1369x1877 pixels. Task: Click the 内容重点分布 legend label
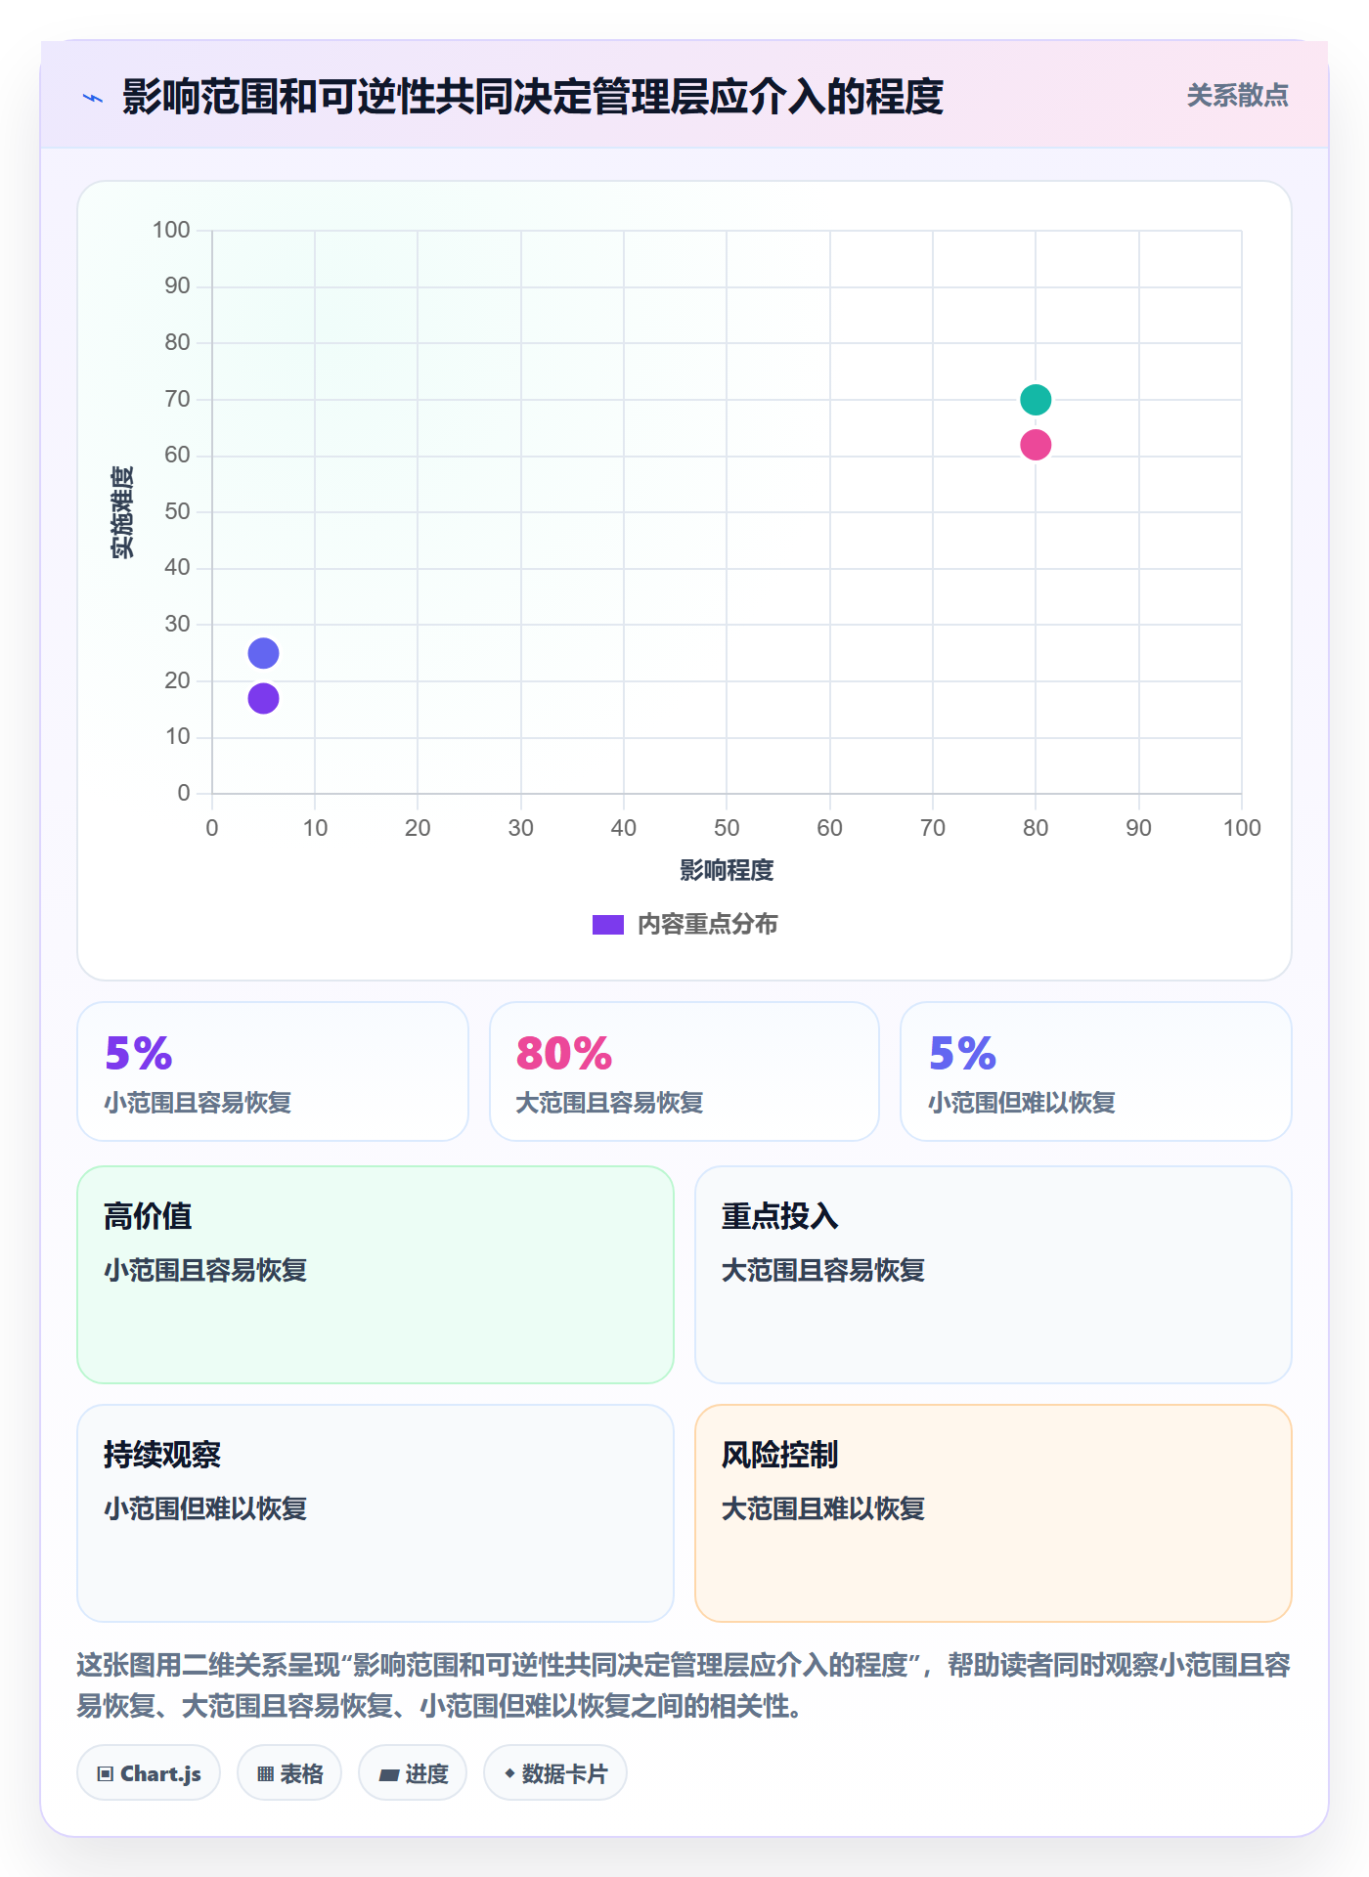707,925
